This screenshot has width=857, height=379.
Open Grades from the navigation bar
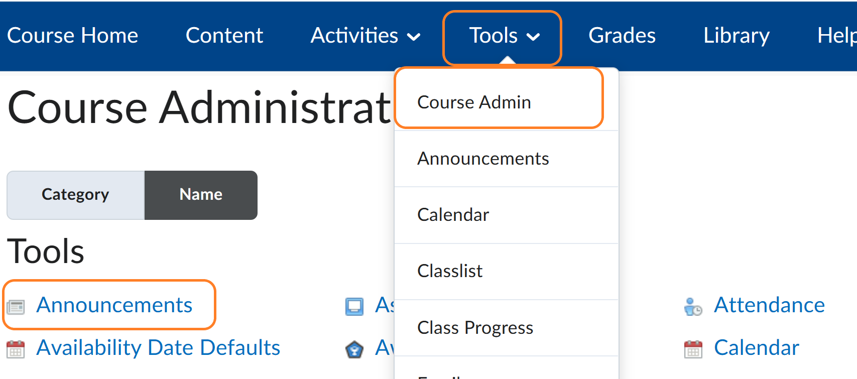click(622, 36)
